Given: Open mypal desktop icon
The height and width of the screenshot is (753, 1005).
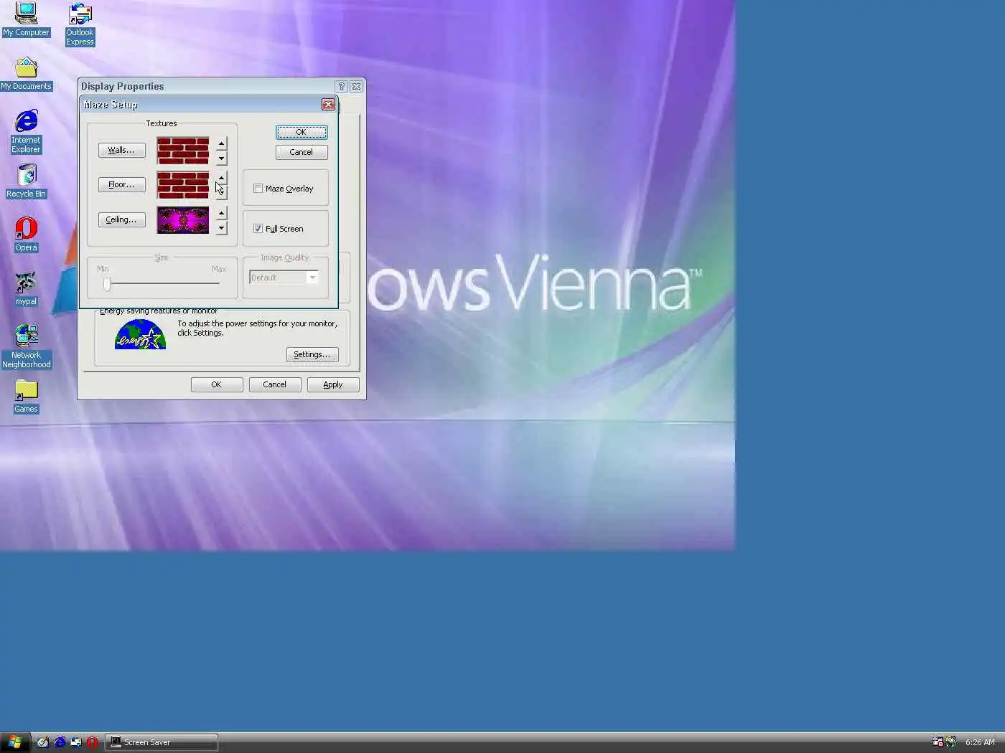Looking at the screenshot, I should coord(26,289).
